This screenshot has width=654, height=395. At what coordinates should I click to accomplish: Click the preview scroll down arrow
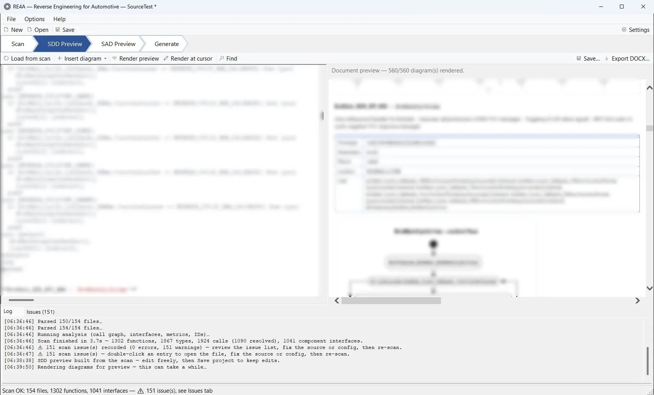649,288
